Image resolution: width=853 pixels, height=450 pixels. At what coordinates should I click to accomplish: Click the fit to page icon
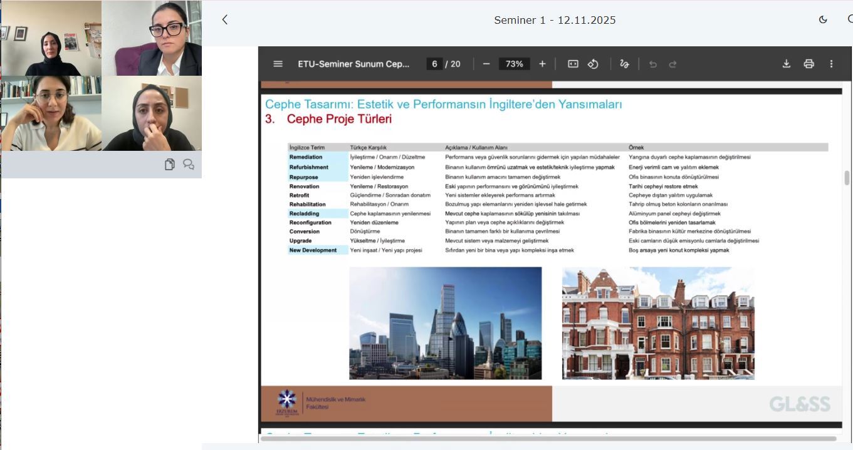coord(573,64)
